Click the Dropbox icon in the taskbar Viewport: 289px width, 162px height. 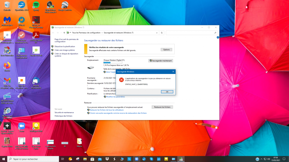point(107,159)
